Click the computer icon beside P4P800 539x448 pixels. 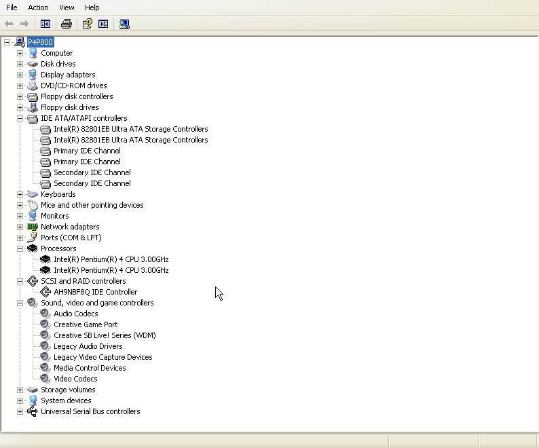[x=20, y=42]
